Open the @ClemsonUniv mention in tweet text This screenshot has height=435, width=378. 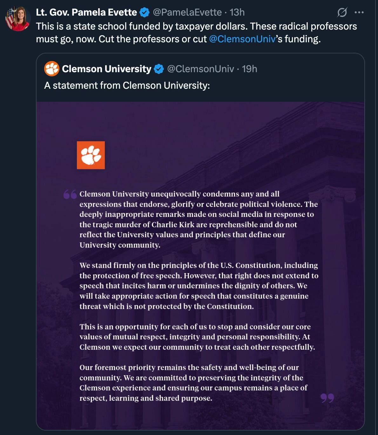(x=242, y=39)
